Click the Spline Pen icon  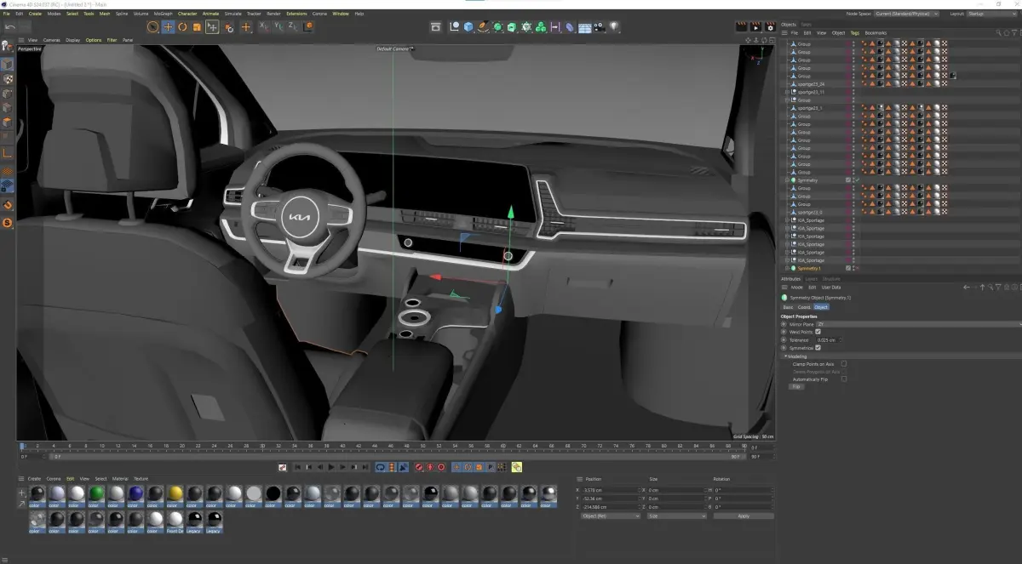coord(483,27)
